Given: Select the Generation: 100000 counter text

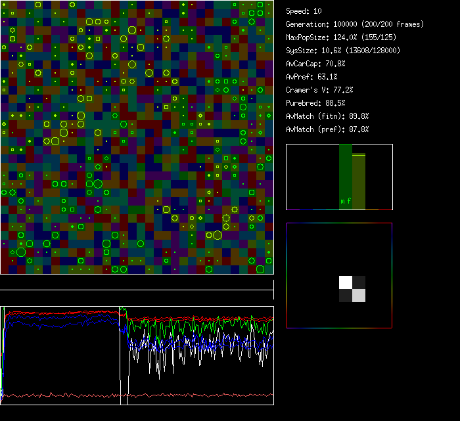Looking at the screenshot, I should 355,24.
